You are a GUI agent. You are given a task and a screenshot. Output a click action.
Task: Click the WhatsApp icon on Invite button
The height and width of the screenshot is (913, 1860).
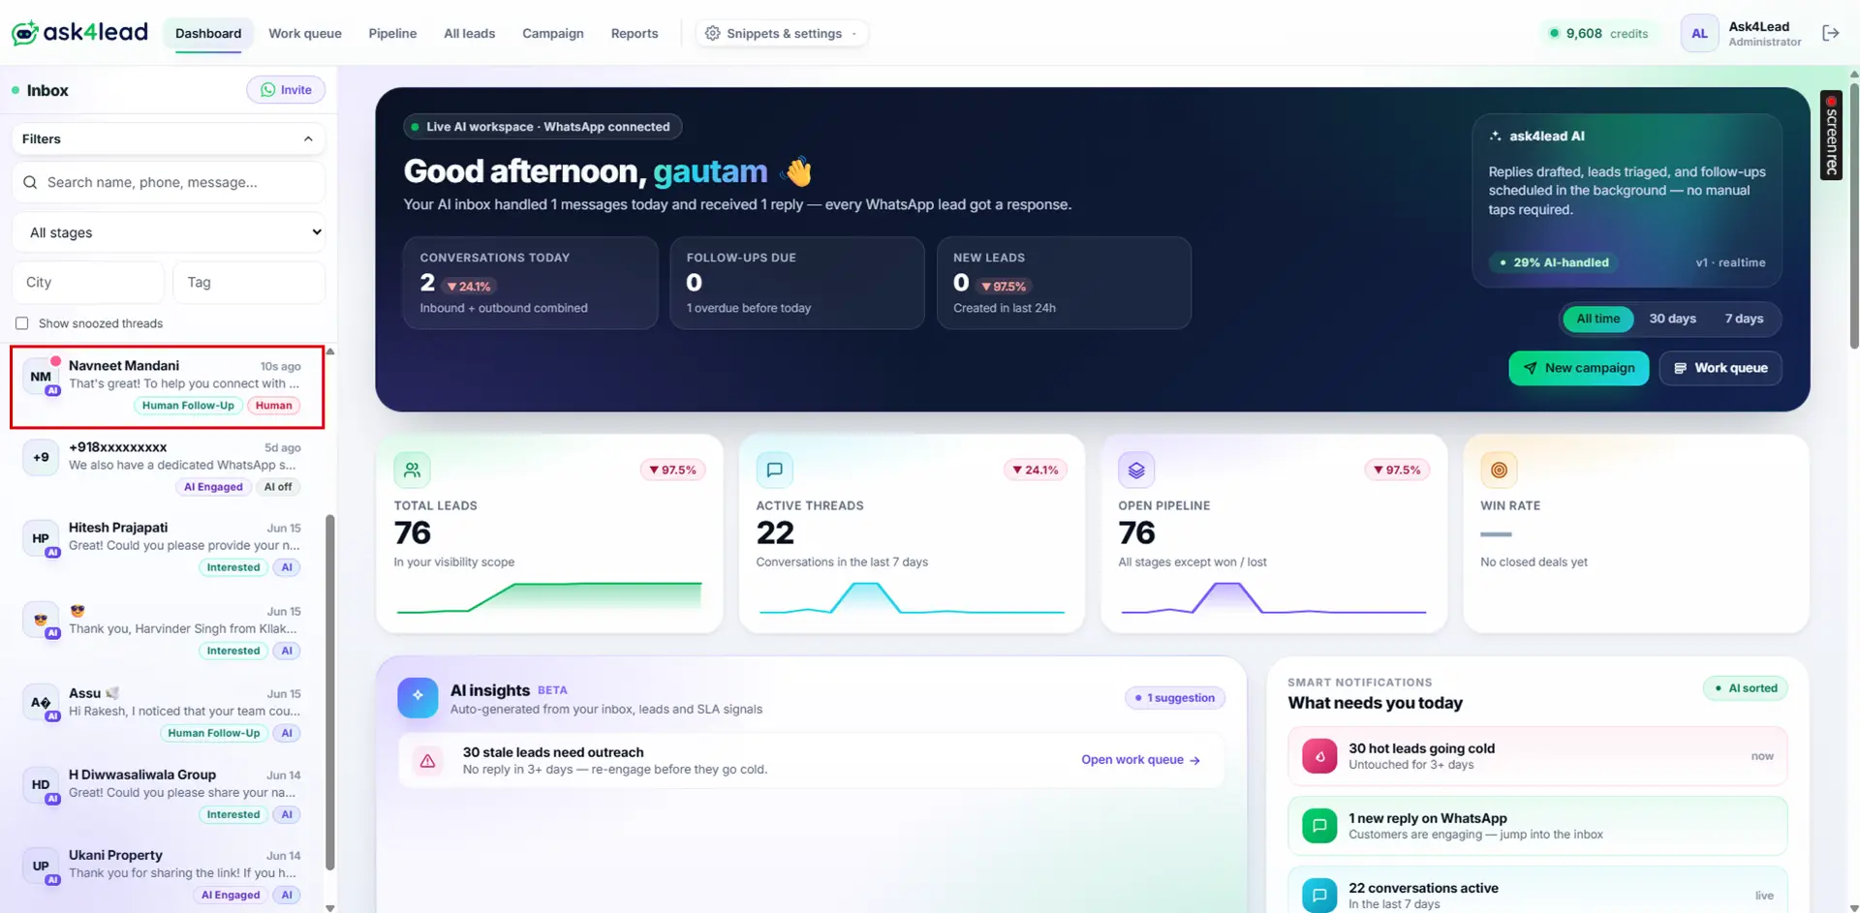click(267, 90)
